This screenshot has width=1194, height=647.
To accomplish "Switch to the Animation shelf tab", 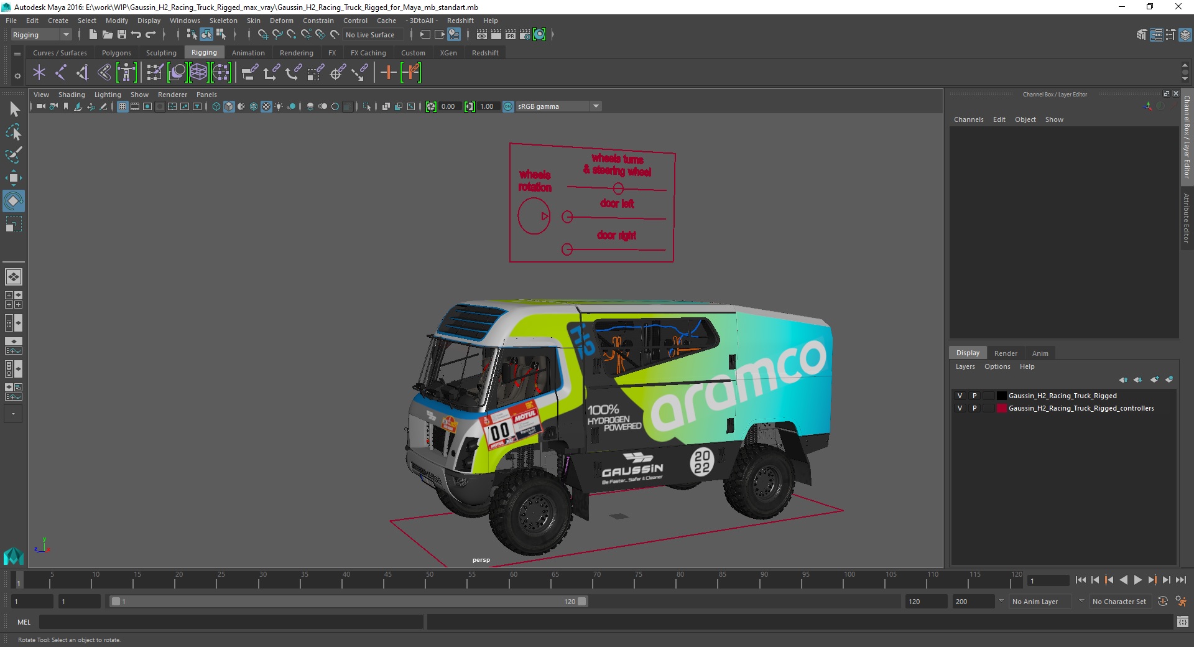I will (248, 53).
